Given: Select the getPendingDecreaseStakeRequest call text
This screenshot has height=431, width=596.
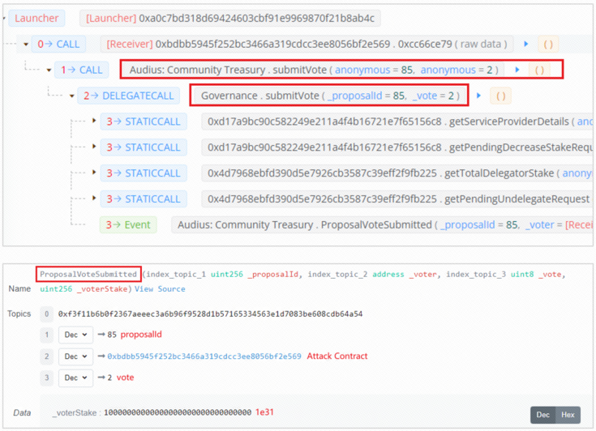Looking at the screenshot, I should point(397,147).
